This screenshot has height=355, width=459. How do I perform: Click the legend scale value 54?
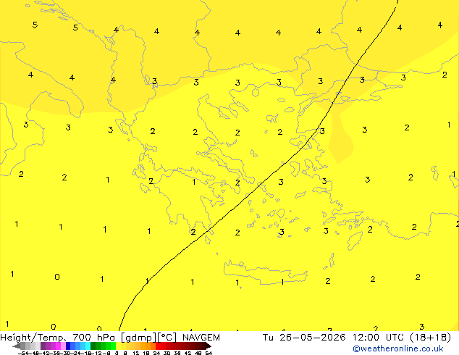click(209, 353)
